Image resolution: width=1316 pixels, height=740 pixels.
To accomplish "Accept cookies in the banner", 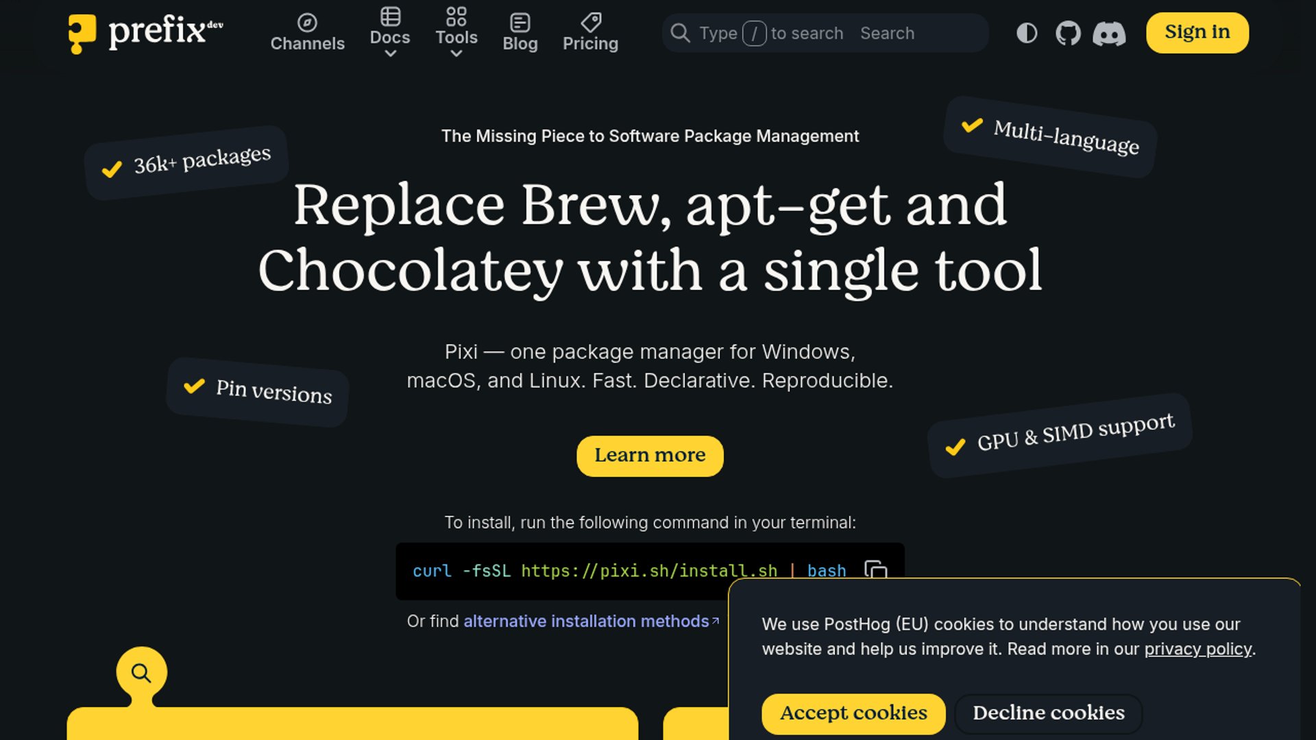I will point(853,713).
